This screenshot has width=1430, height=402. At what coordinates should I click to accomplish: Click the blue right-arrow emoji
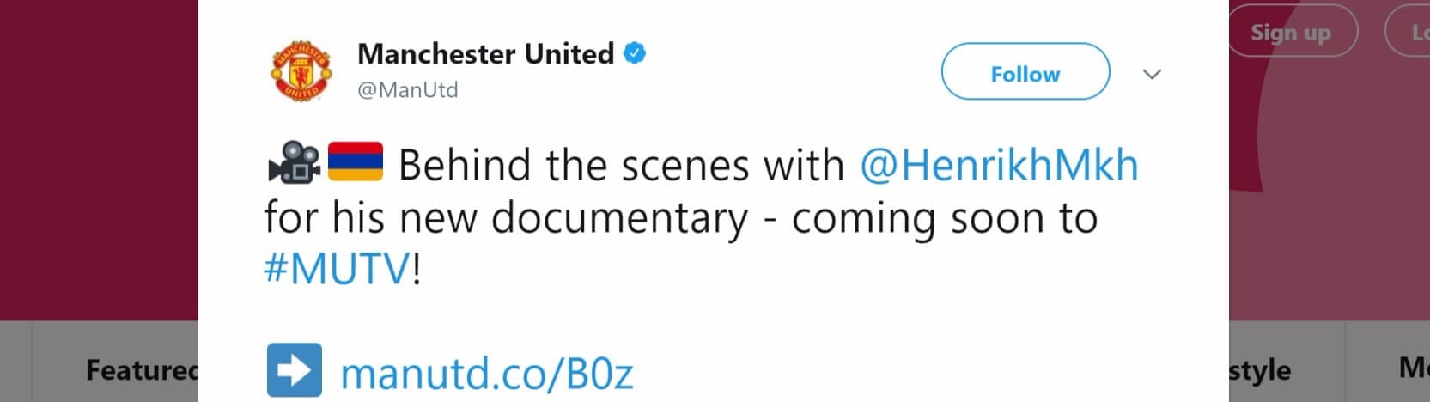click(295, 370)
